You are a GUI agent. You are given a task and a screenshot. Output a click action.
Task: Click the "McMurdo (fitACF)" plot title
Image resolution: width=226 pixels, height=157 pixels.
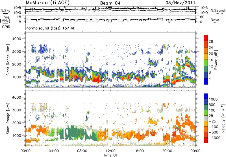[x=47, y=3]
